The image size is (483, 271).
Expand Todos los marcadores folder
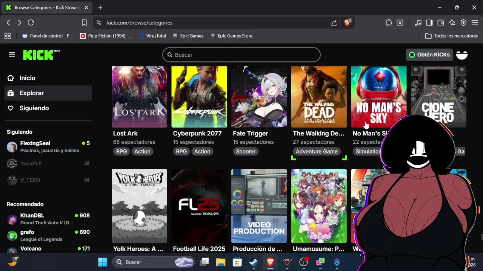click(x=451, y=36)
